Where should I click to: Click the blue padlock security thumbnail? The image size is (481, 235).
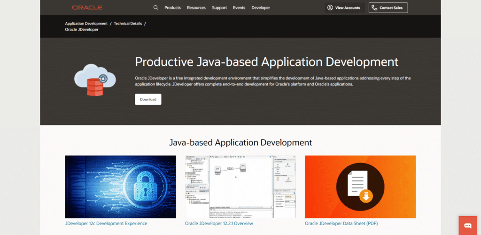[121, 187]
